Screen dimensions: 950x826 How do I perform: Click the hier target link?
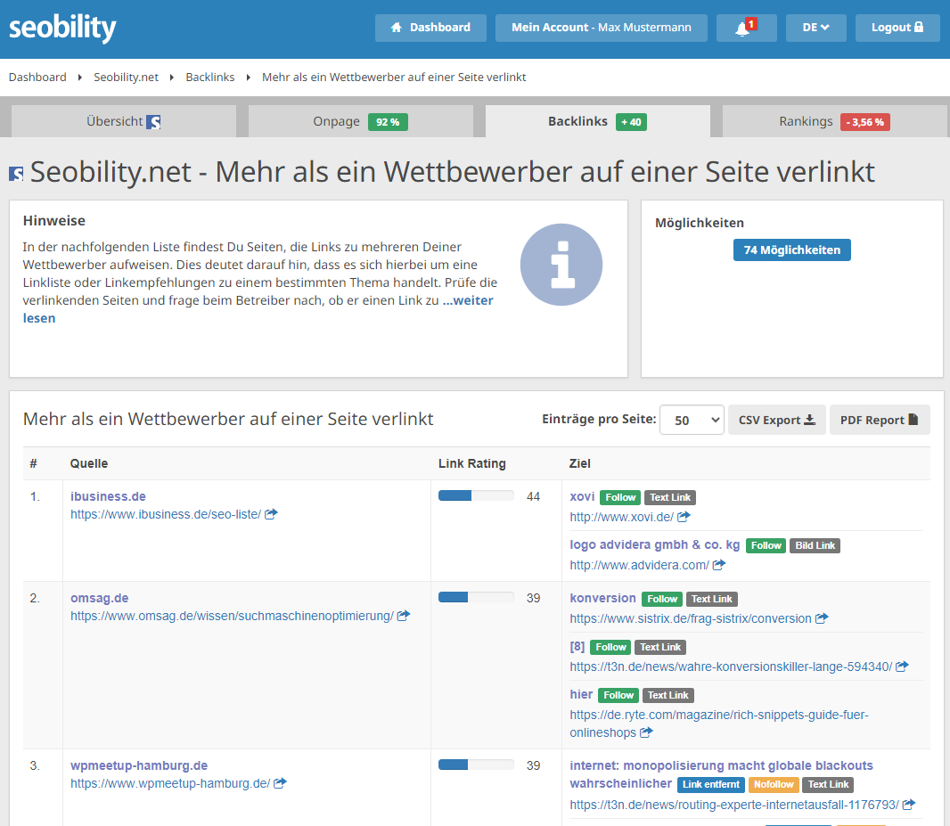[581, 695]
